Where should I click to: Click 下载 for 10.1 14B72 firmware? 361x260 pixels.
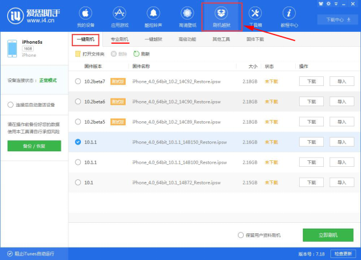click(311, 182)
